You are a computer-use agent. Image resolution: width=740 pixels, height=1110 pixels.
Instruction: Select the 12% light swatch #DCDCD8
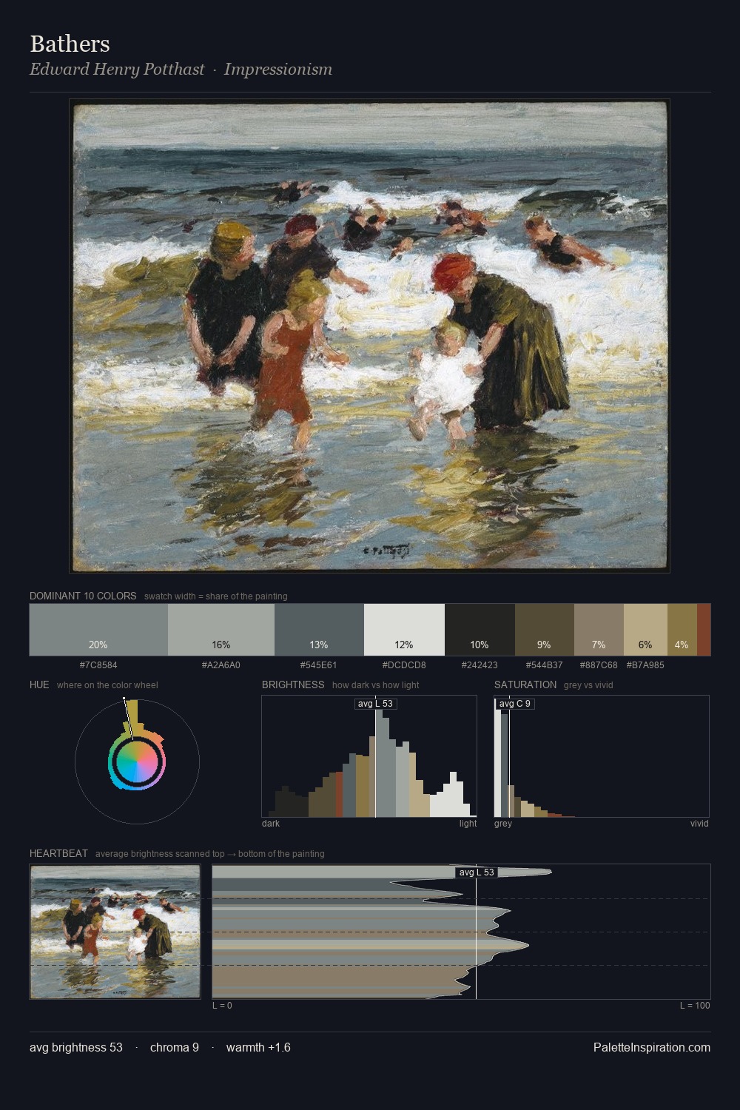tap(404, 630)
